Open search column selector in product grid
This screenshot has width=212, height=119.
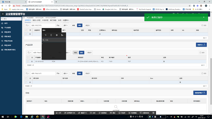pyautogui.click(x=29, y=53)
